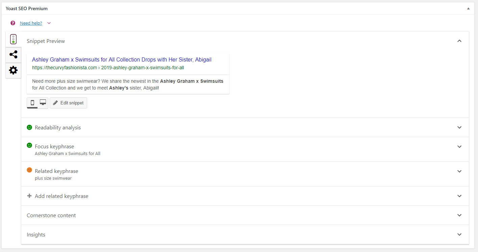Viewport: 478px width, 252px height.
Task: Expand the Readability analysis chevron
Action: 459,127
